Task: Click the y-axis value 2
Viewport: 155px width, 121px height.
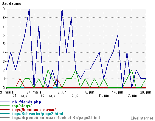Action: click(4, 70)
